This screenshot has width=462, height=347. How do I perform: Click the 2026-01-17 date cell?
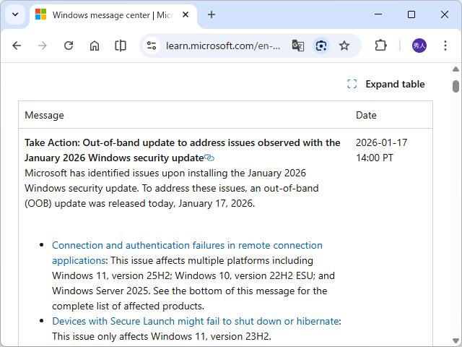382,150
